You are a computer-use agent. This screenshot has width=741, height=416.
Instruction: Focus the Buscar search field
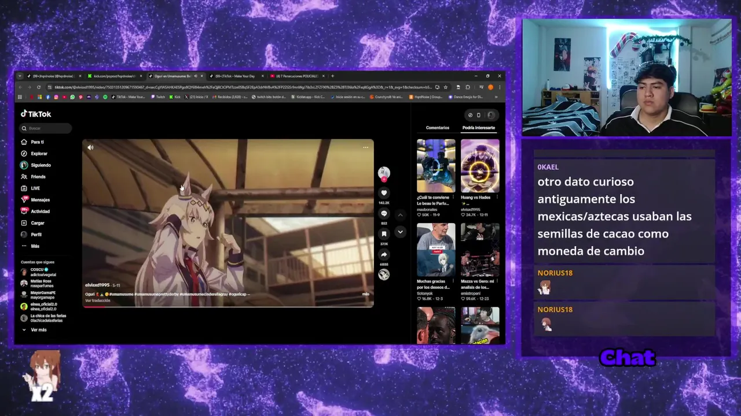click(46, 128)
